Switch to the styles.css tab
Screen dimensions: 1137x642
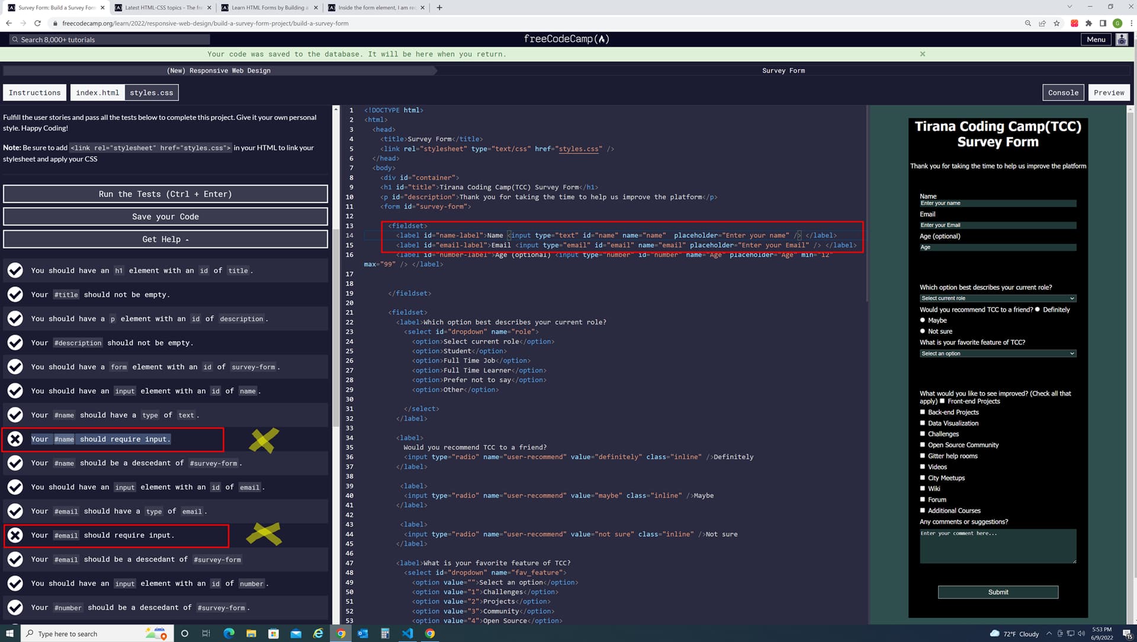tap(152, 93)
